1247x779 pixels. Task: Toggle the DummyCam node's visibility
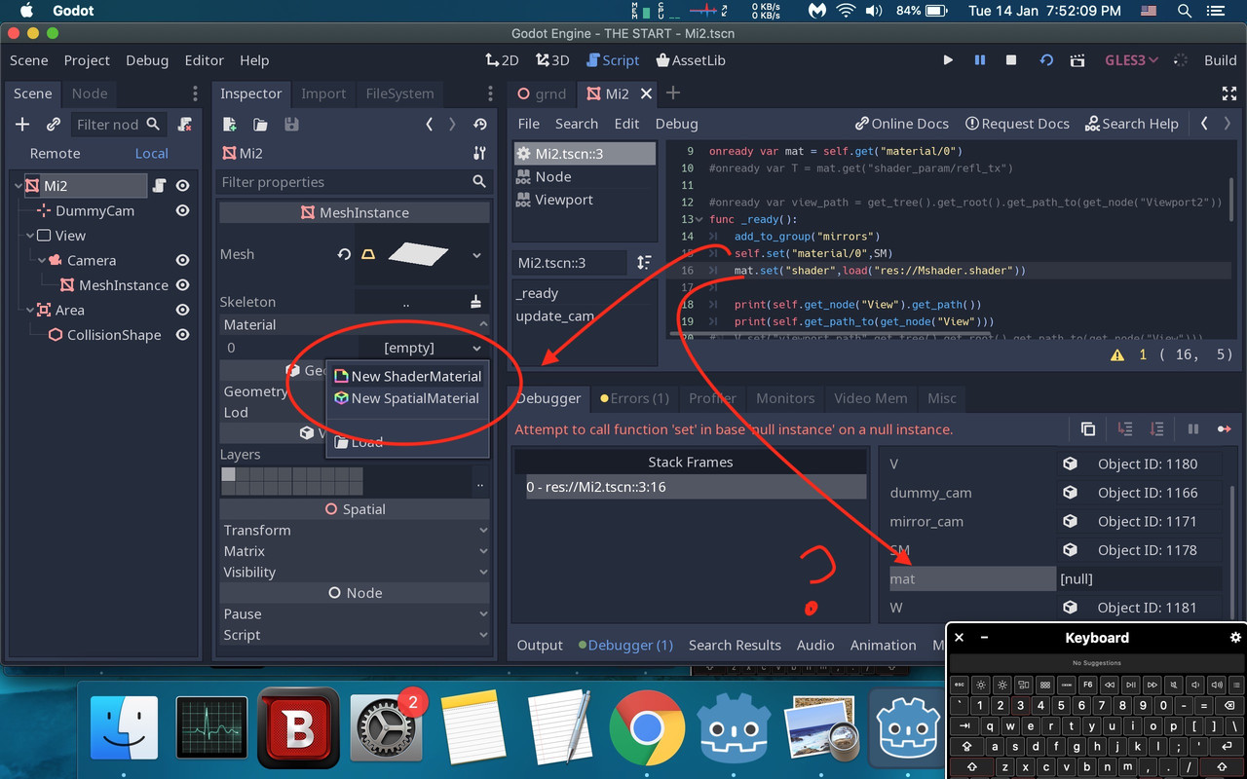pos(182,210)
